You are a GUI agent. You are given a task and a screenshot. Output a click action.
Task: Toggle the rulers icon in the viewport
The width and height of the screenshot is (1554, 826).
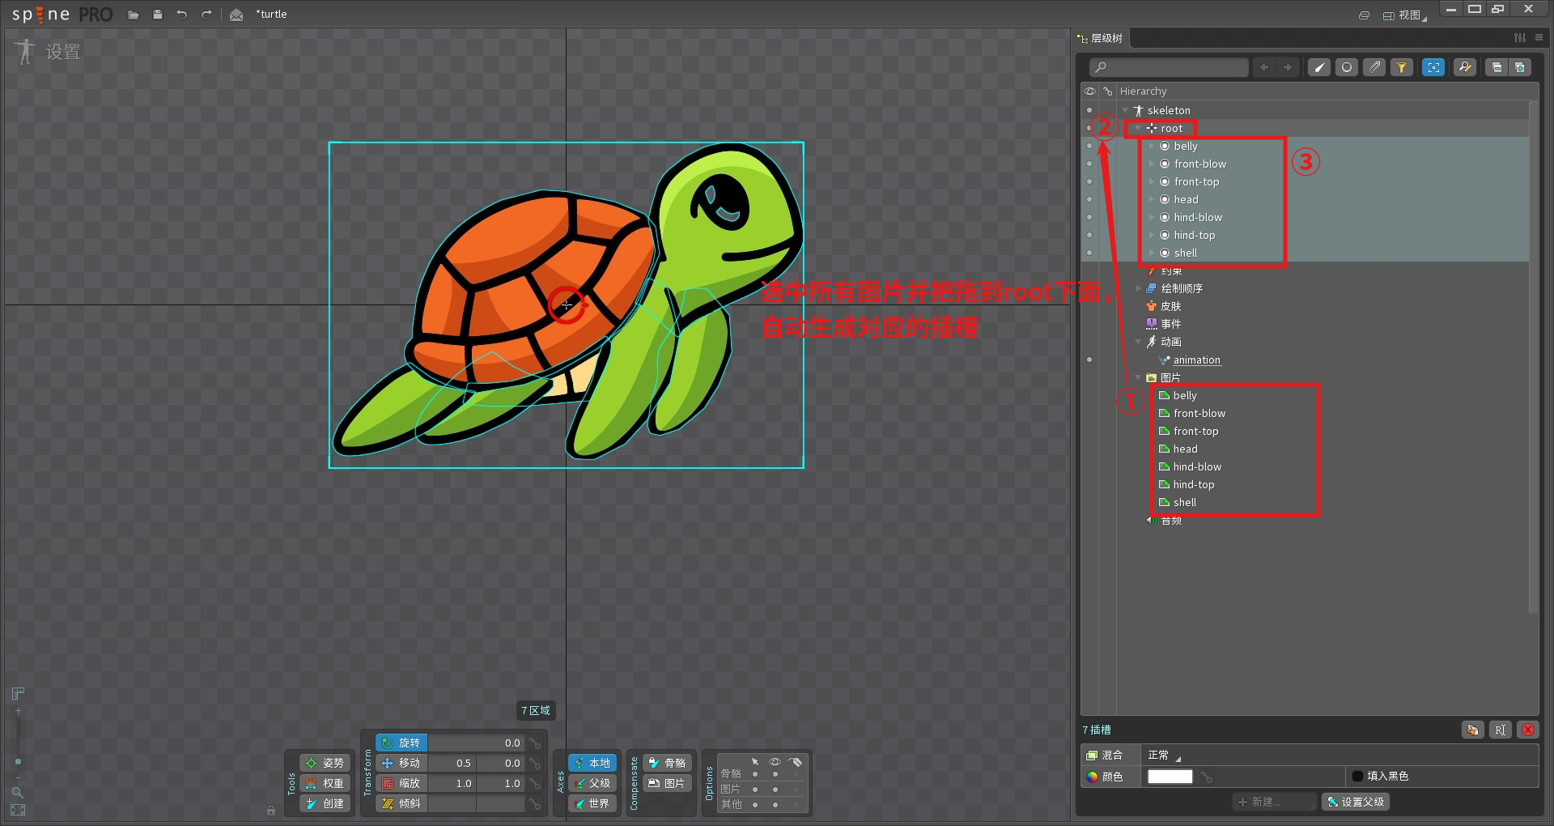pos(18,693)
